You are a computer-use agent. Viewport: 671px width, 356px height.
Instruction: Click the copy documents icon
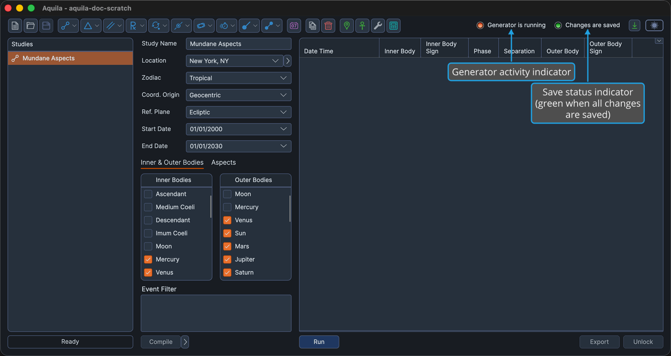pyautogui.click(x=313, y=26)
